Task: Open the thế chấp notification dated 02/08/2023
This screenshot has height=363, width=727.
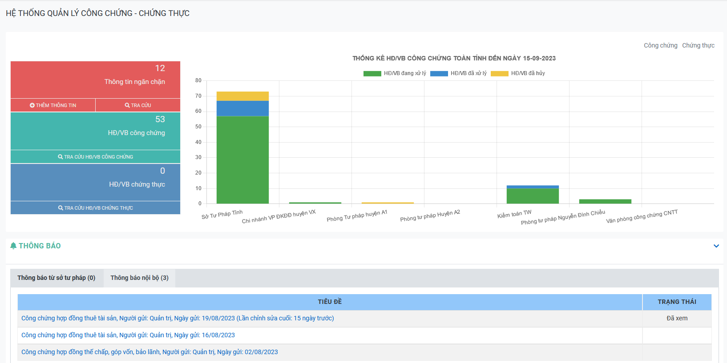Action: [149, 352]
